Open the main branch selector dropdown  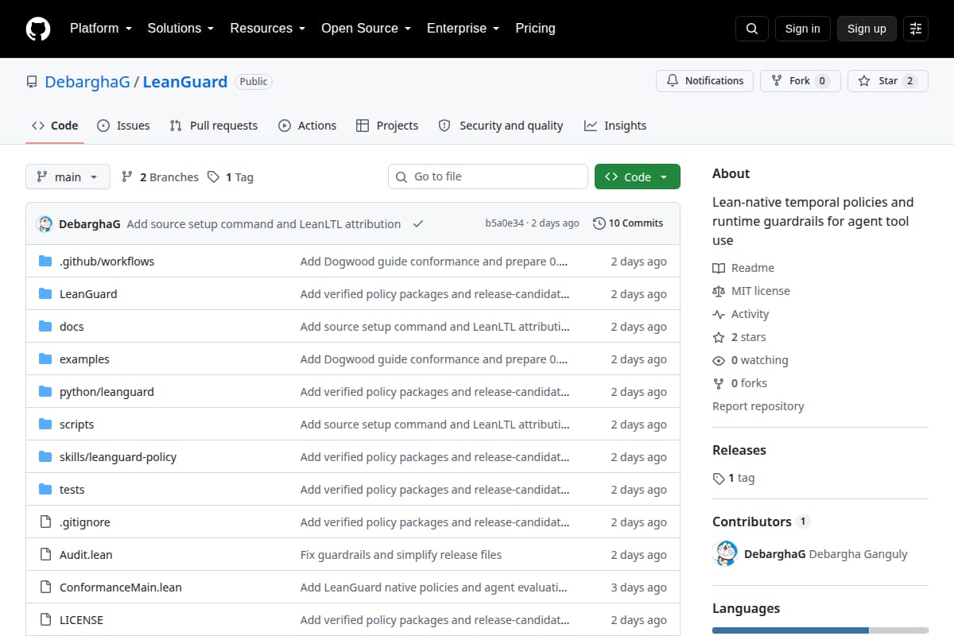(x=68, y=177)
